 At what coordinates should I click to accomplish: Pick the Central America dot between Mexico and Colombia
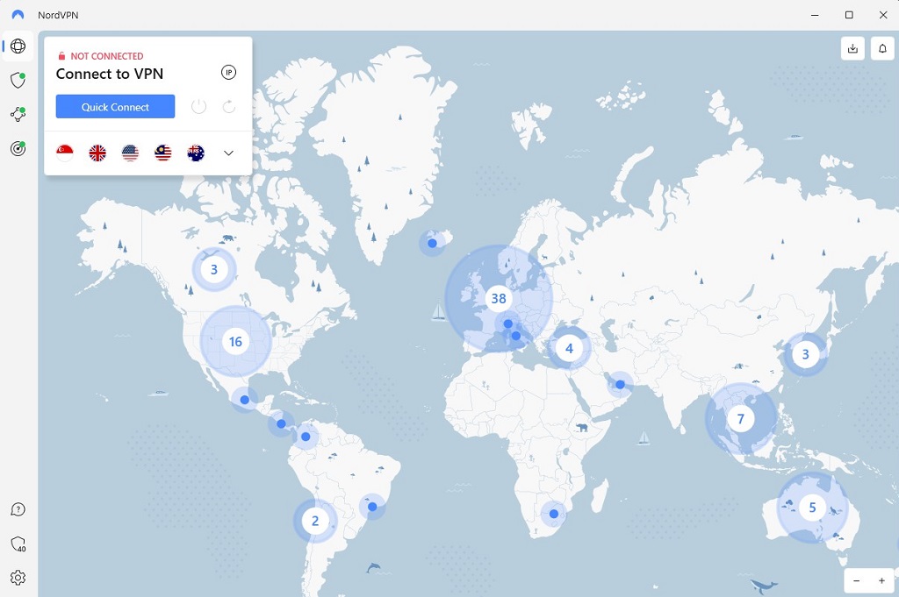coord(281,424)
